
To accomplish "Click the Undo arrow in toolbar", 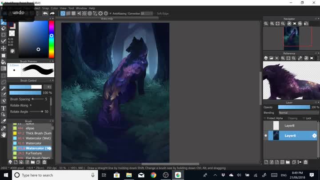I will click(45, 13).
